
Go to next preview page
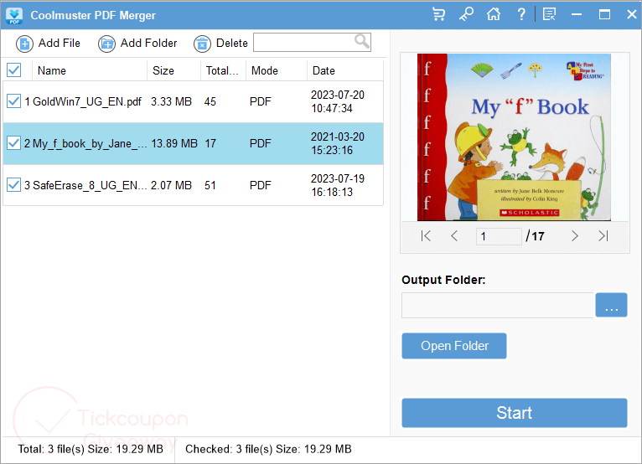(575, 236)
